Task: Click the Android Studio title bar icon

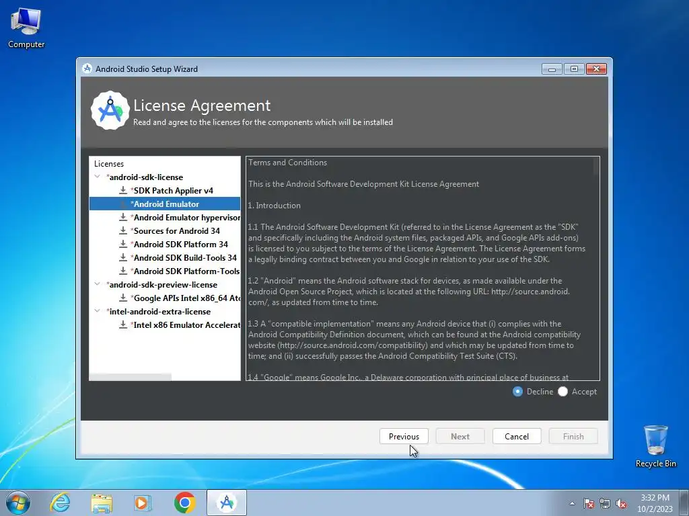Action: 87,69
